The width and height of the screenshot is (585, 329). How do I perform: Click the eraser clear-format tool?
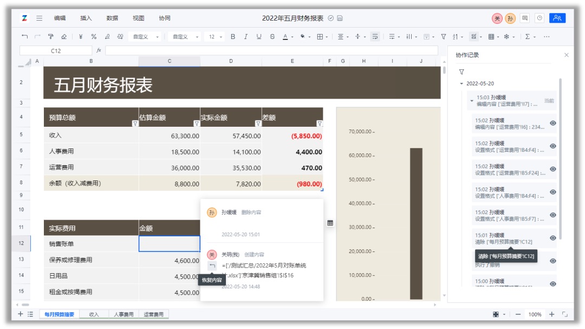(x=64, y=37)
